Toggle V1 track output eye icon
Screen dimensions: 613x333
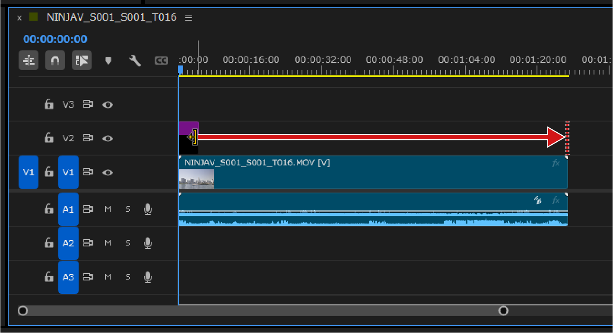108,172
